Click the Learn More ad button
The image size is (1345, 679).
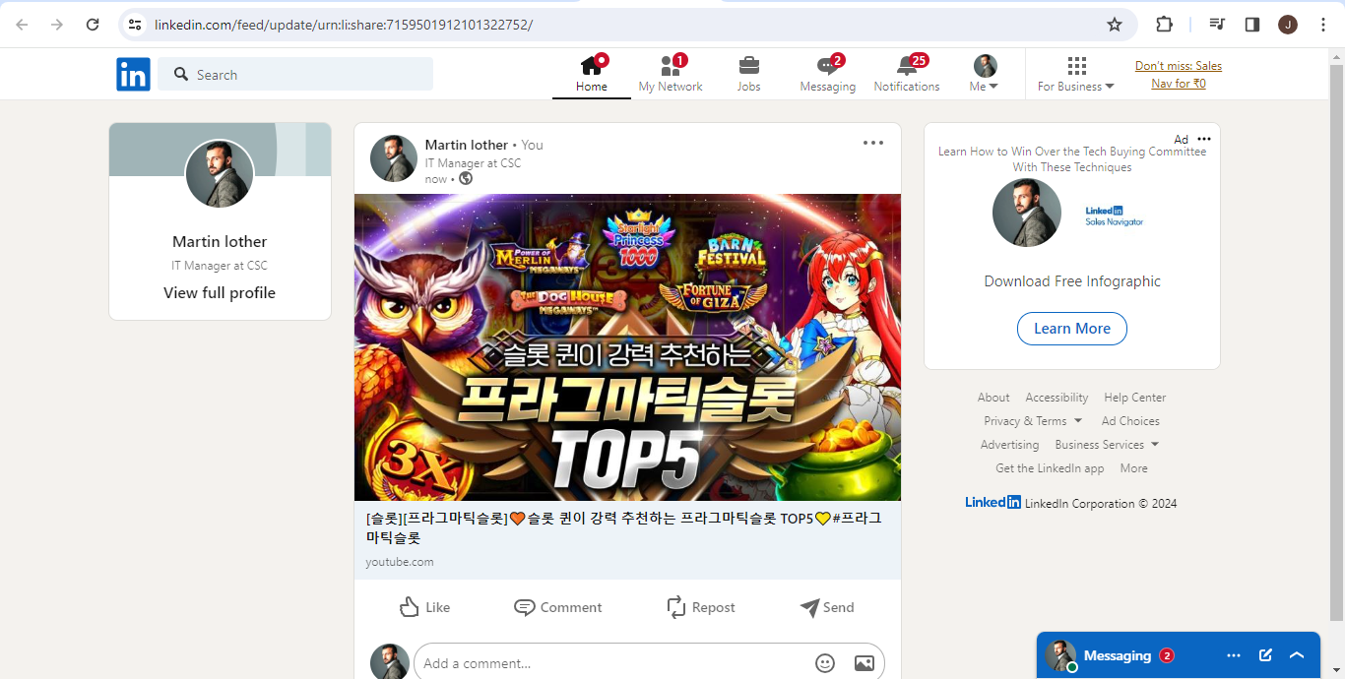click(1072, 329)
